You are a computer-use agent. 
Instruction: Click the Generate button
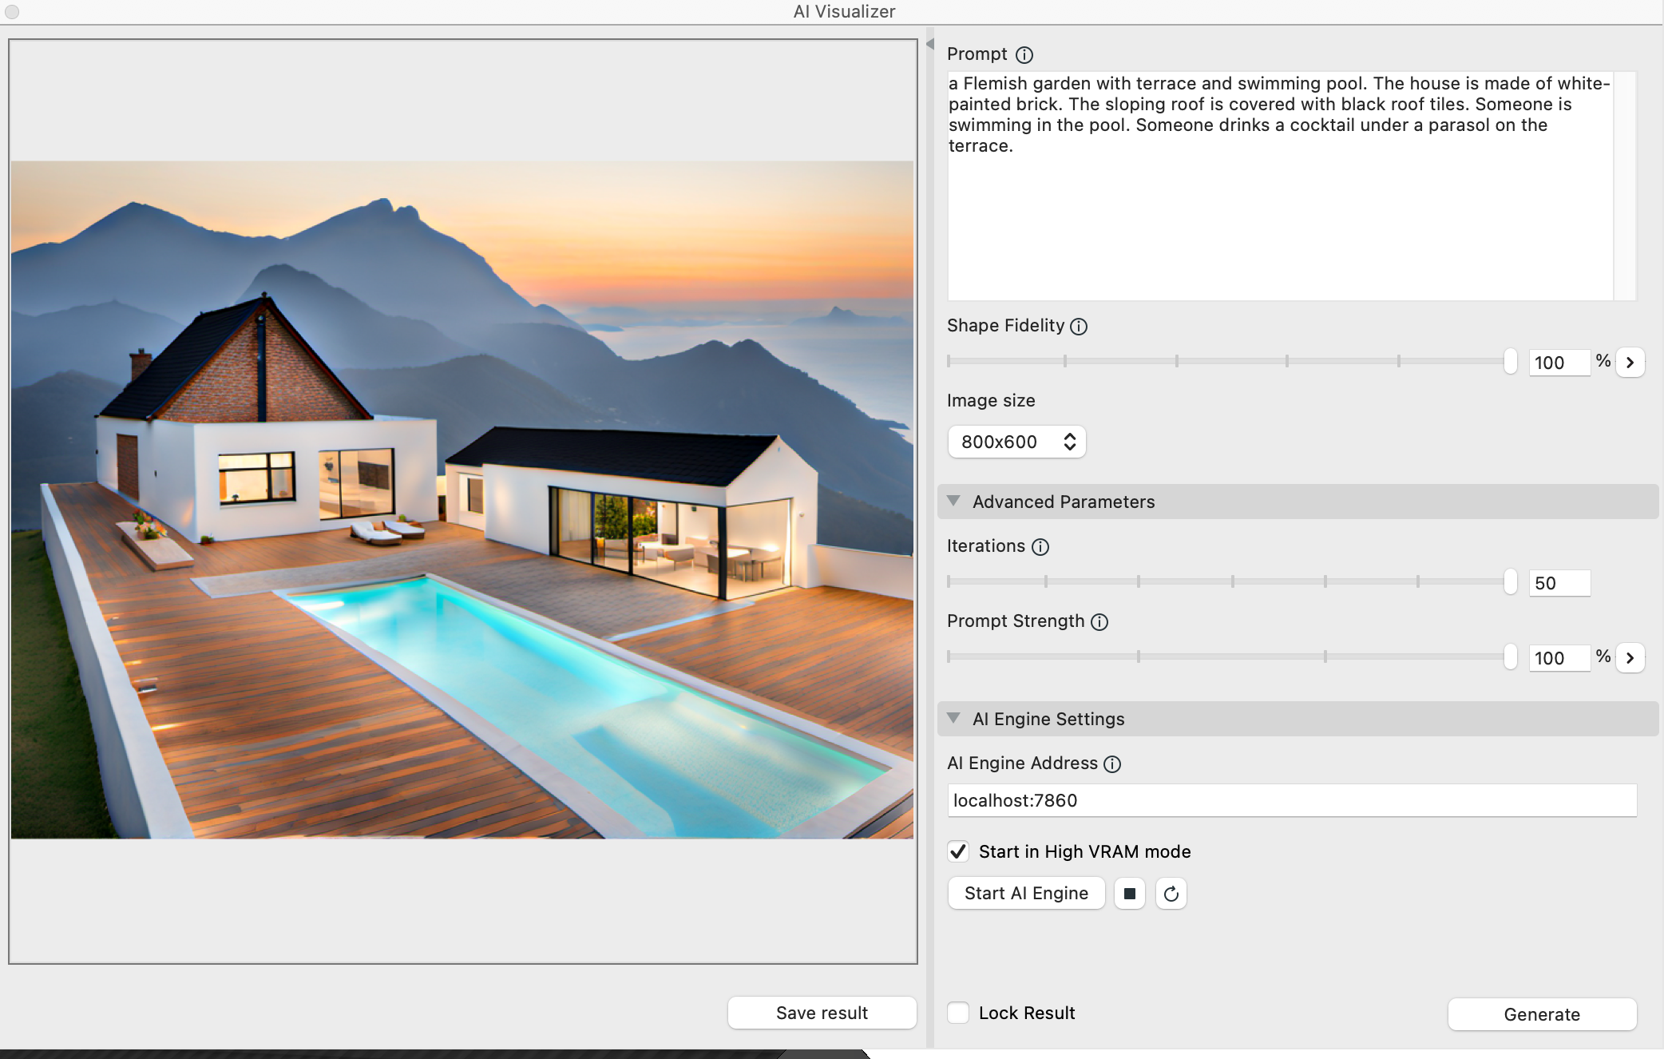[x=1541, y=1015]
